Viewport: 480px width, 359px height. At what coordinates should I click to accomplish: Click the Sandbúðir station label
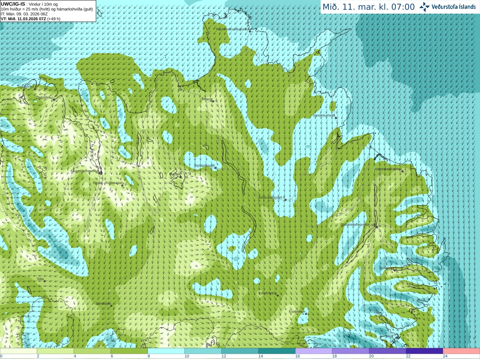[103, 303]
